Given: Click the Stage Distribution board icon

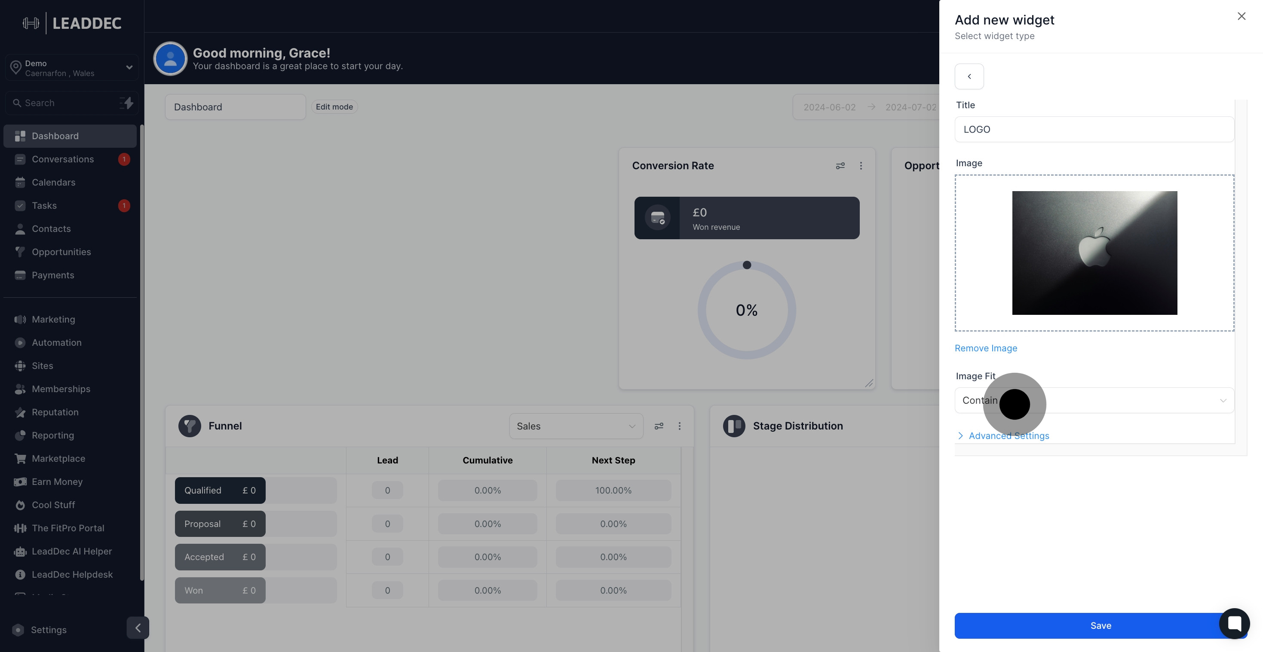Looking at the screenshot, I should [x=734, y=426].
